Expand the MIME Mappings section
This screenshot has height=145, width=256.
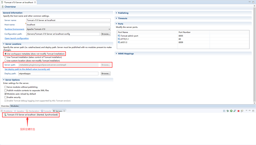[116, 54]
